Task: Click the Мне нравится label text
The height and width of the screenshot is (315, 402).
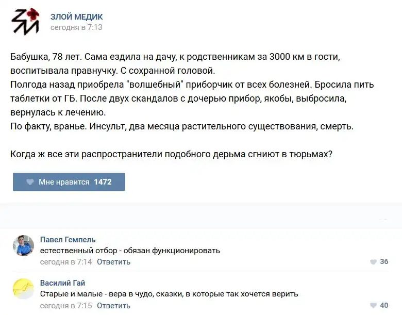Action: coord(64,182)
